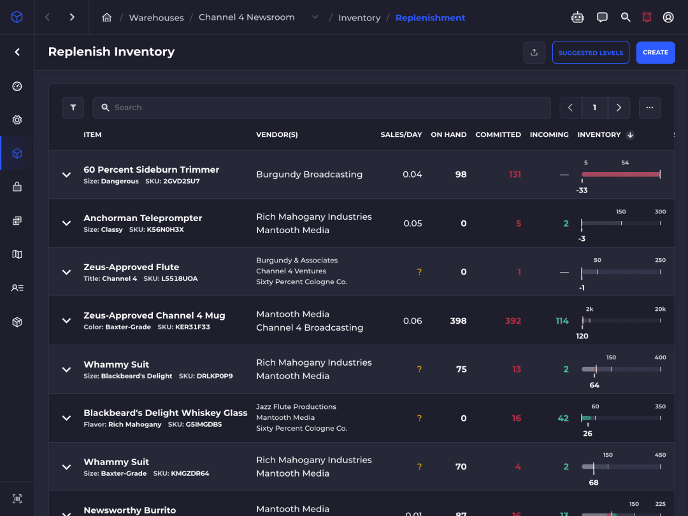Click incoming value 114
688x516 pixels.
pyautogui.click(x=562, y=320)
